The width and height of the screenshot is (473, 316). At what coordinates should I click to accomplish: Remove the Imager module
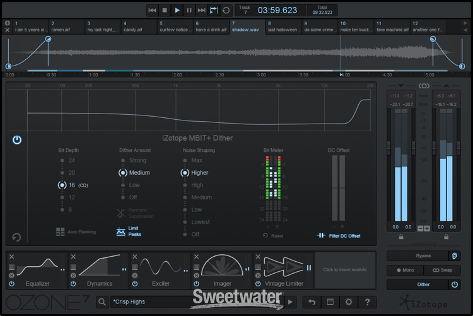196,257
